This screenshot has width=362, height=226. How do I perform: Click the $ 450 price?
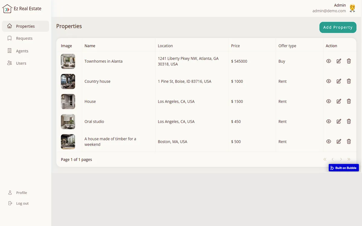click(x=236, y=121)
